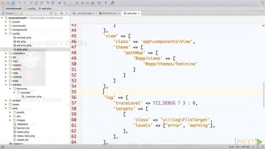Click the Help question mark icon
The image size is (265, 149).
click(106, 3)
